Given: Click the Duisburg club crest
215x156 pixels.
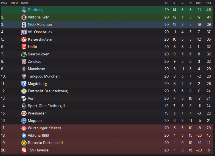Looking at the screenshot, I should (24, 10).
